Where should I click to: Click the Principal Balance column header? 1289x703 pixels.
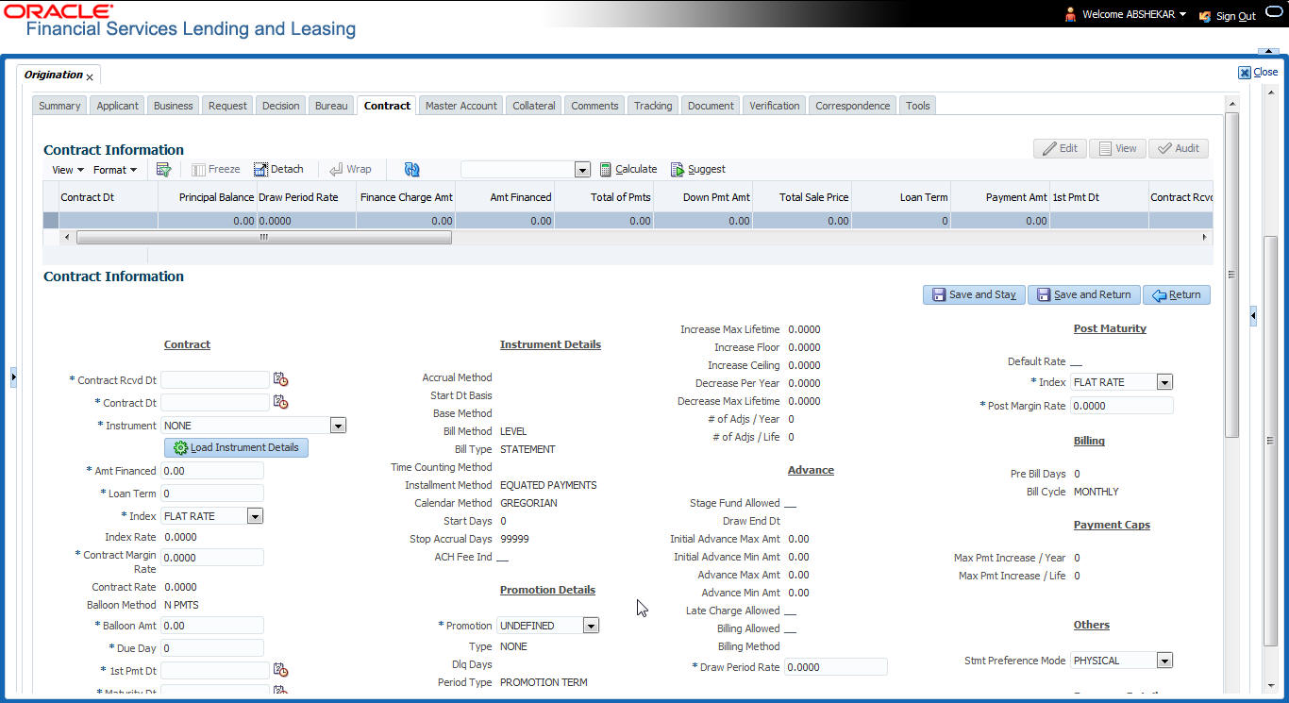point(208,197)
